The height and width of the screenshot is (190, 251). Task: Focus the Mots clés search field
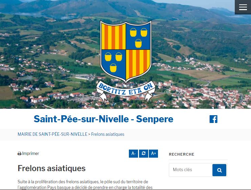[190, 170]
